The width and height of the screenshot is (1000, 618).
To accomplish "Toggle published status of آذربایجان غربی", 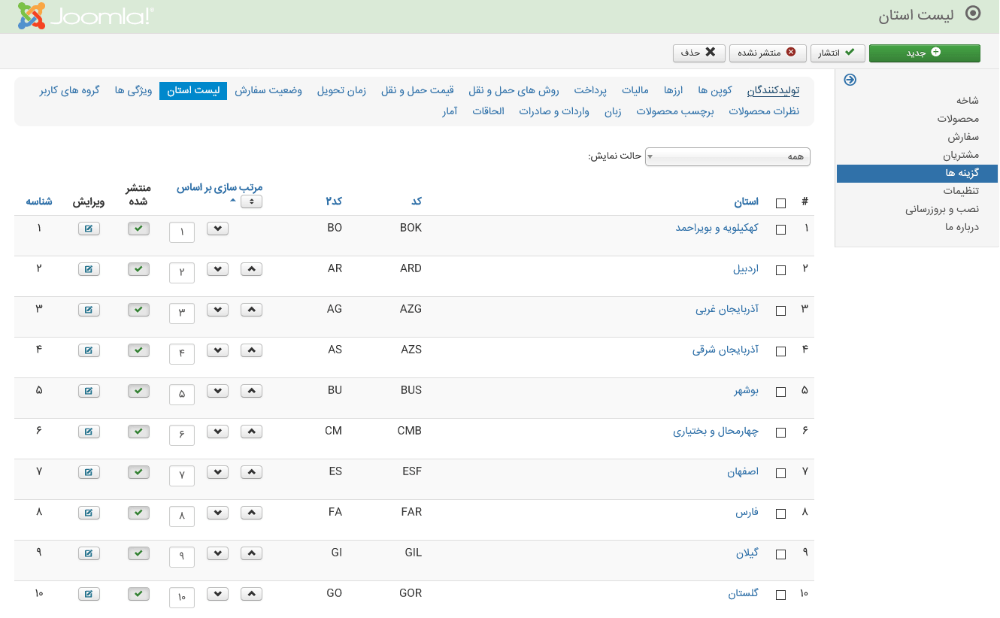I will tap(138, 310).
